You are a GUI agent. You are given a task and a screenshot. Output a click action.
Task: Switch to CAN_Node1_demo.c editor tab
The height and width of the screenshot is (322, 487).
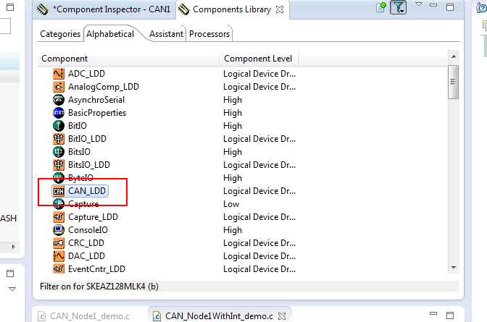coord(85,316)
